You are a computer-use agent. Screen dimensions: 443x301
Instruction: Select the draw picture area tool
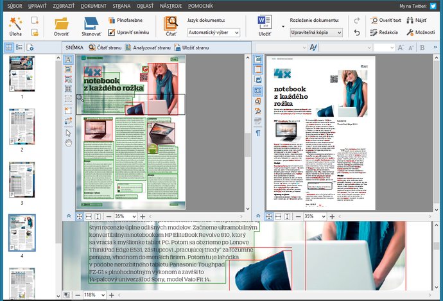[x=68, y=69]
